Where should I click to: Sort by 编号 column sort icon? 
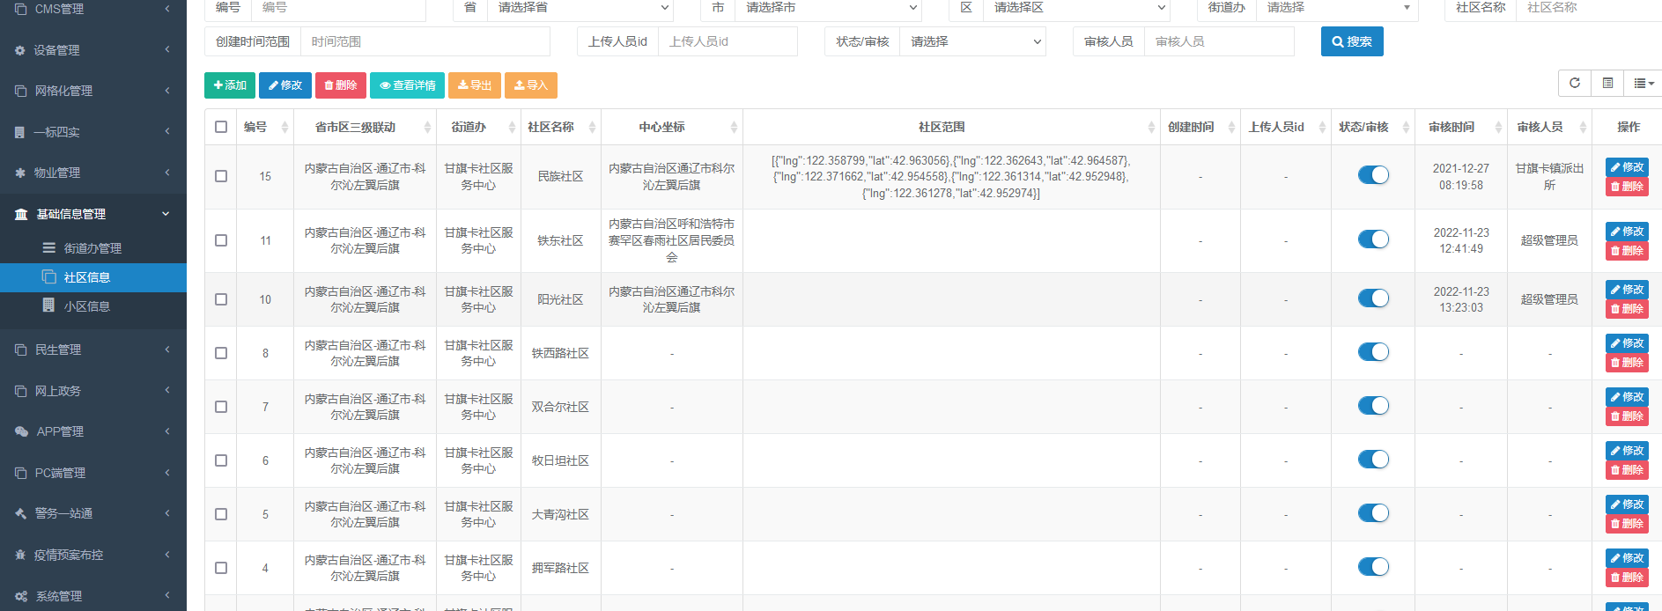pyautogui.click(x=284, y=128)
